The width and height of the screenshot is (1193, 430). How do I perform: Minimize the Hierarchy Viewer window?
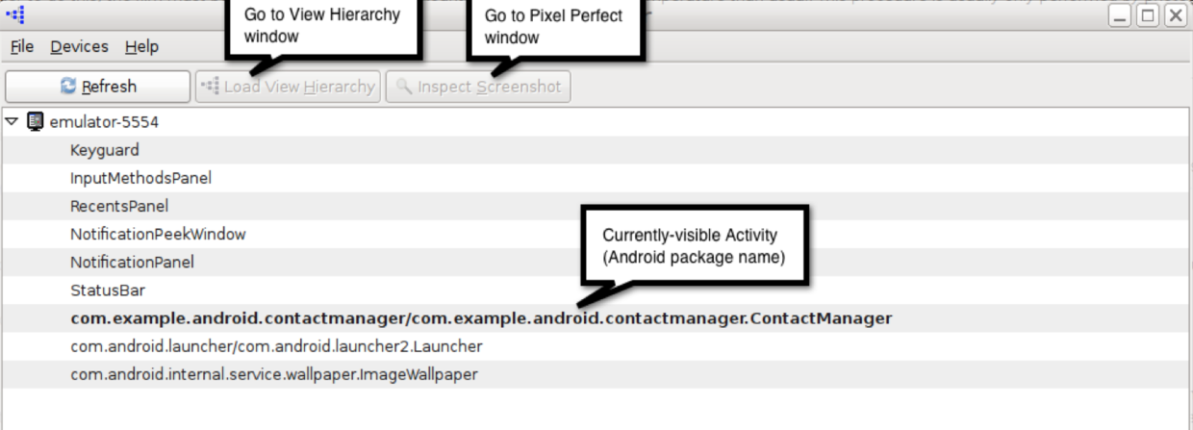pos(1119,15)
